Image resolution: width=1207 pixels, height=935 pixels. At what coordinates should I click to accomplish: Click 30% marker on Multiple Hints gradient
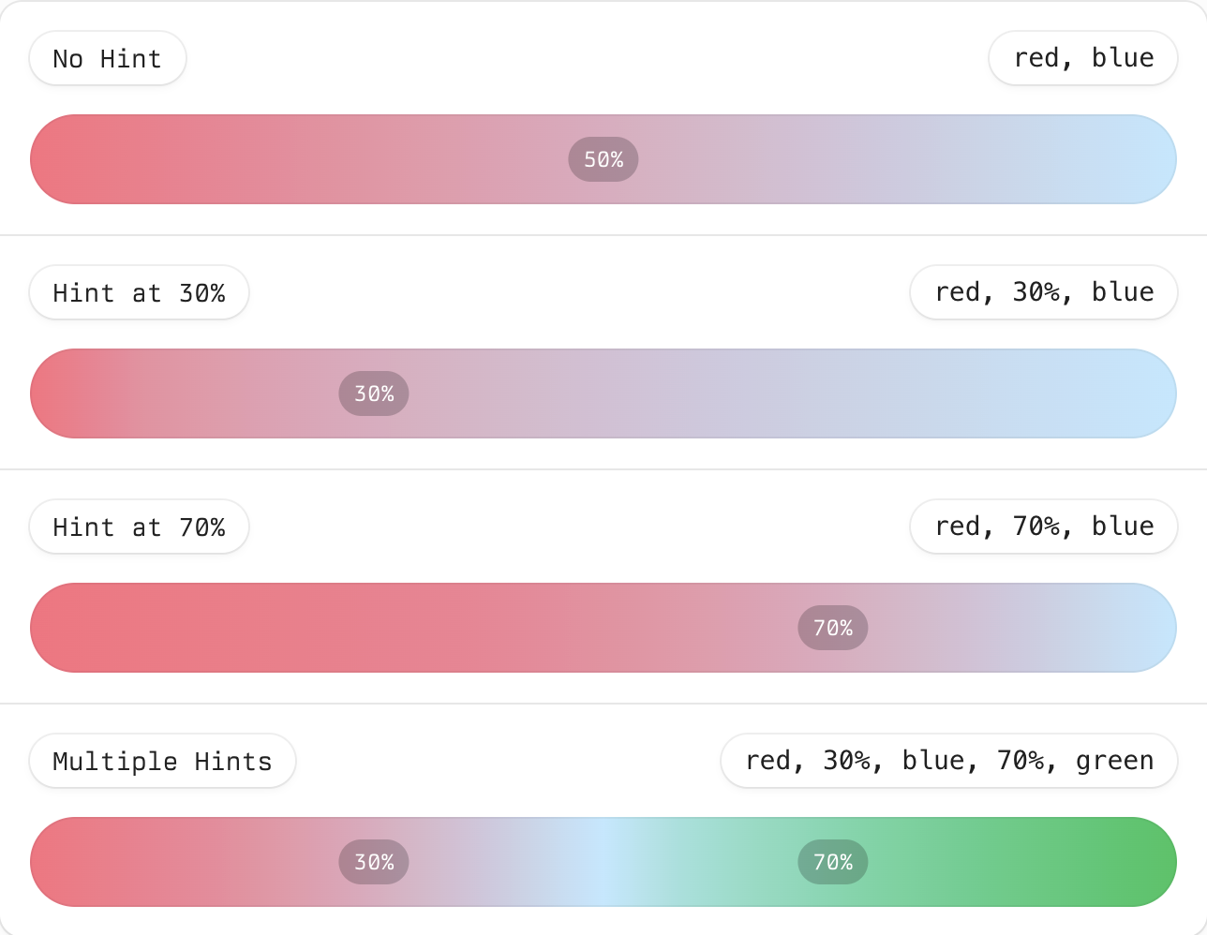click(374, 862)
